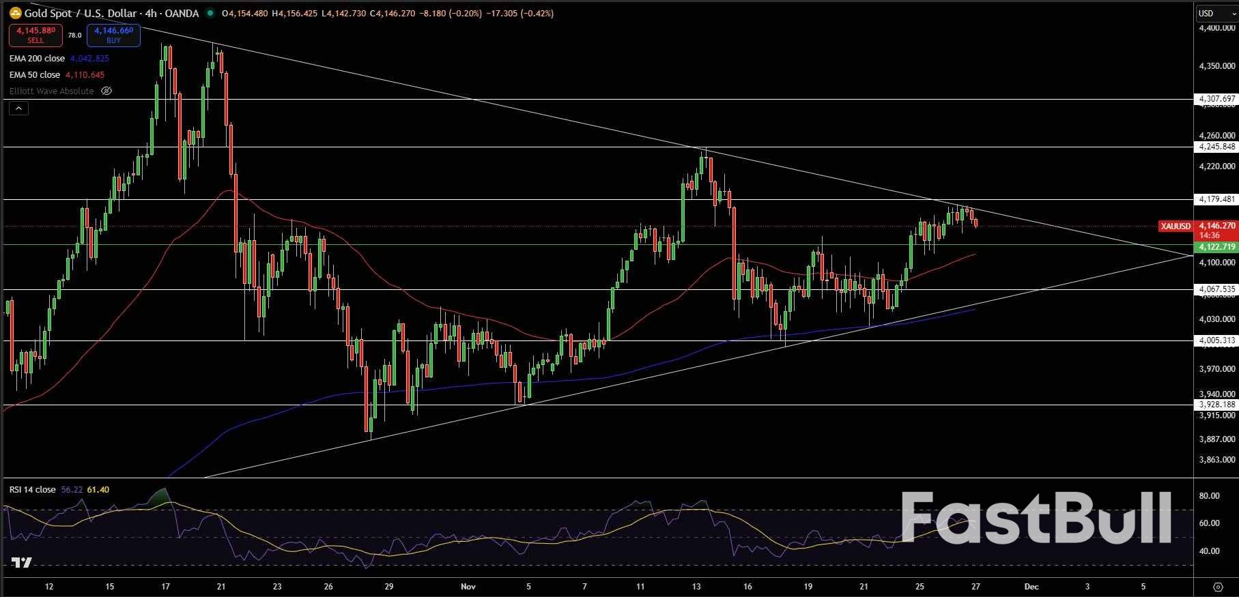Click the green market status dot

click(x=210, y=13)
